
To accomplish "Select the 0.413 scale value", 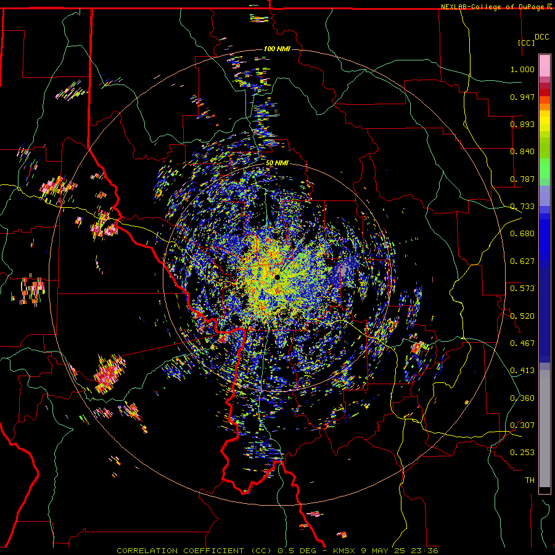I will tap(522, 371).
